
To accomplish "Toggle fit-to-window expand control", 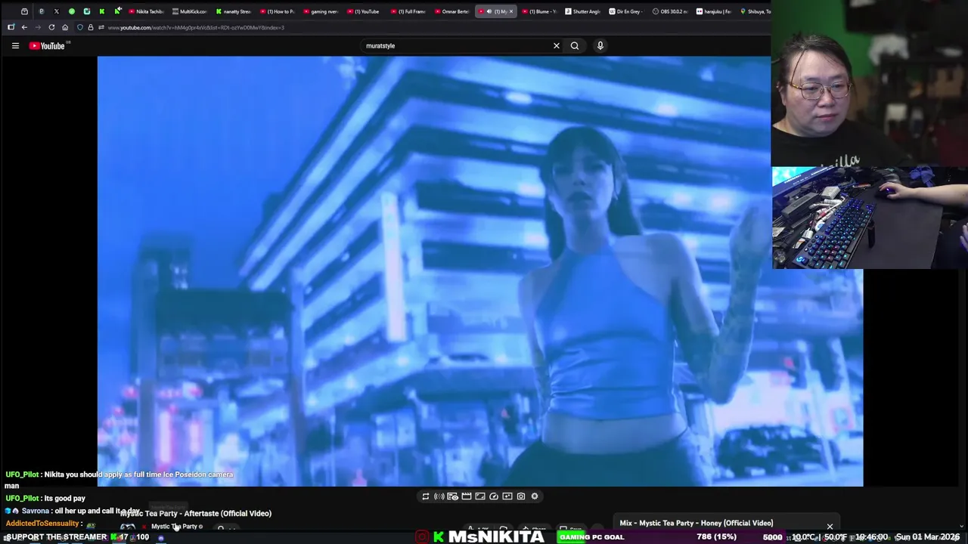I will point(480,496).
